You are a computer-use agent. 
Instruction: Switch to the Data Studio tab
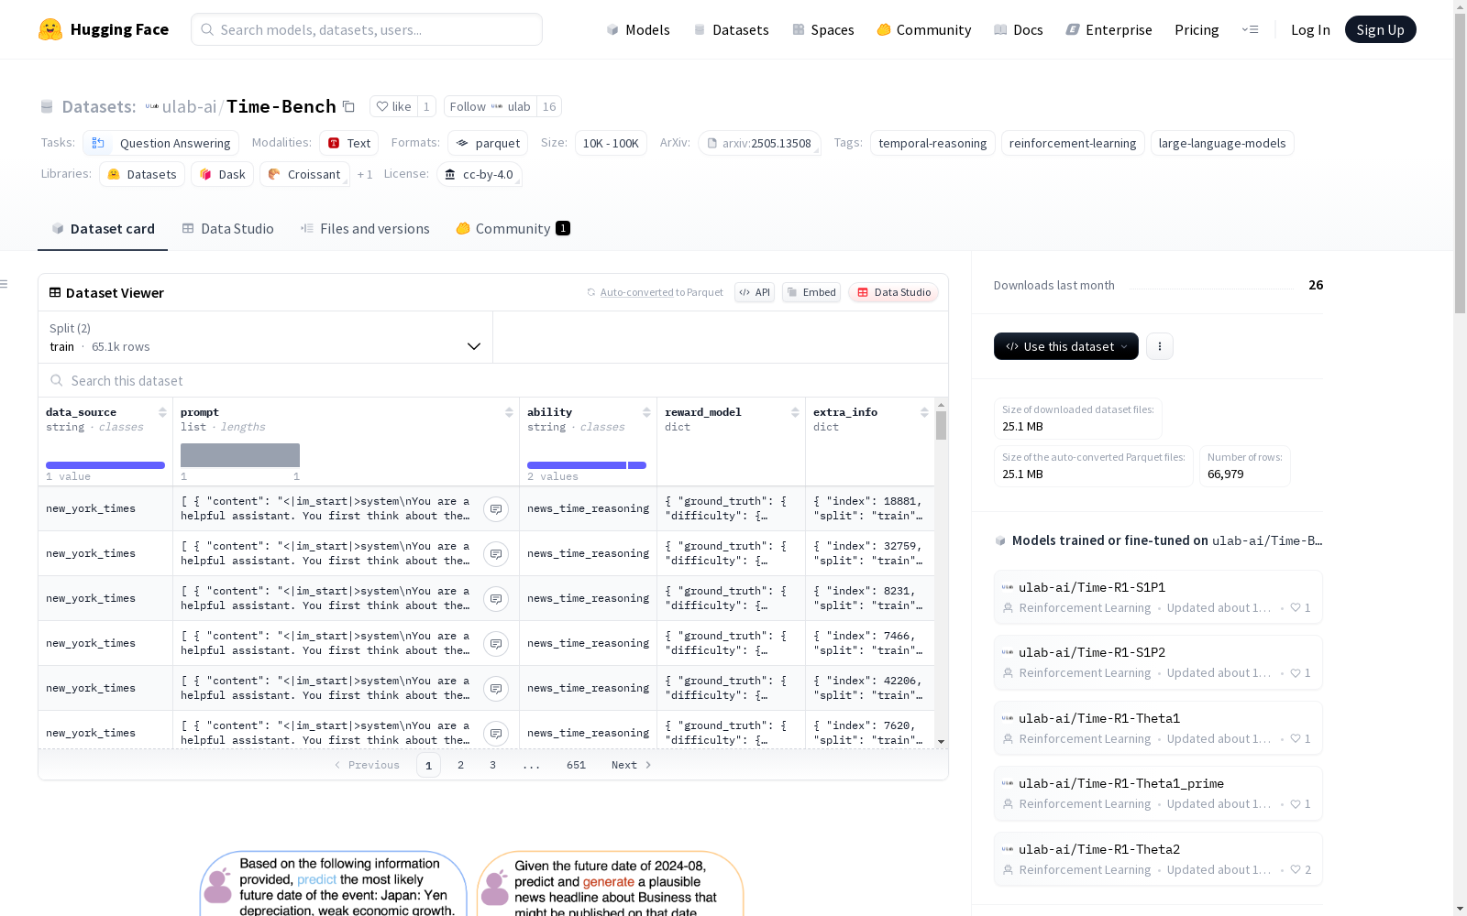tap(228, 229)
